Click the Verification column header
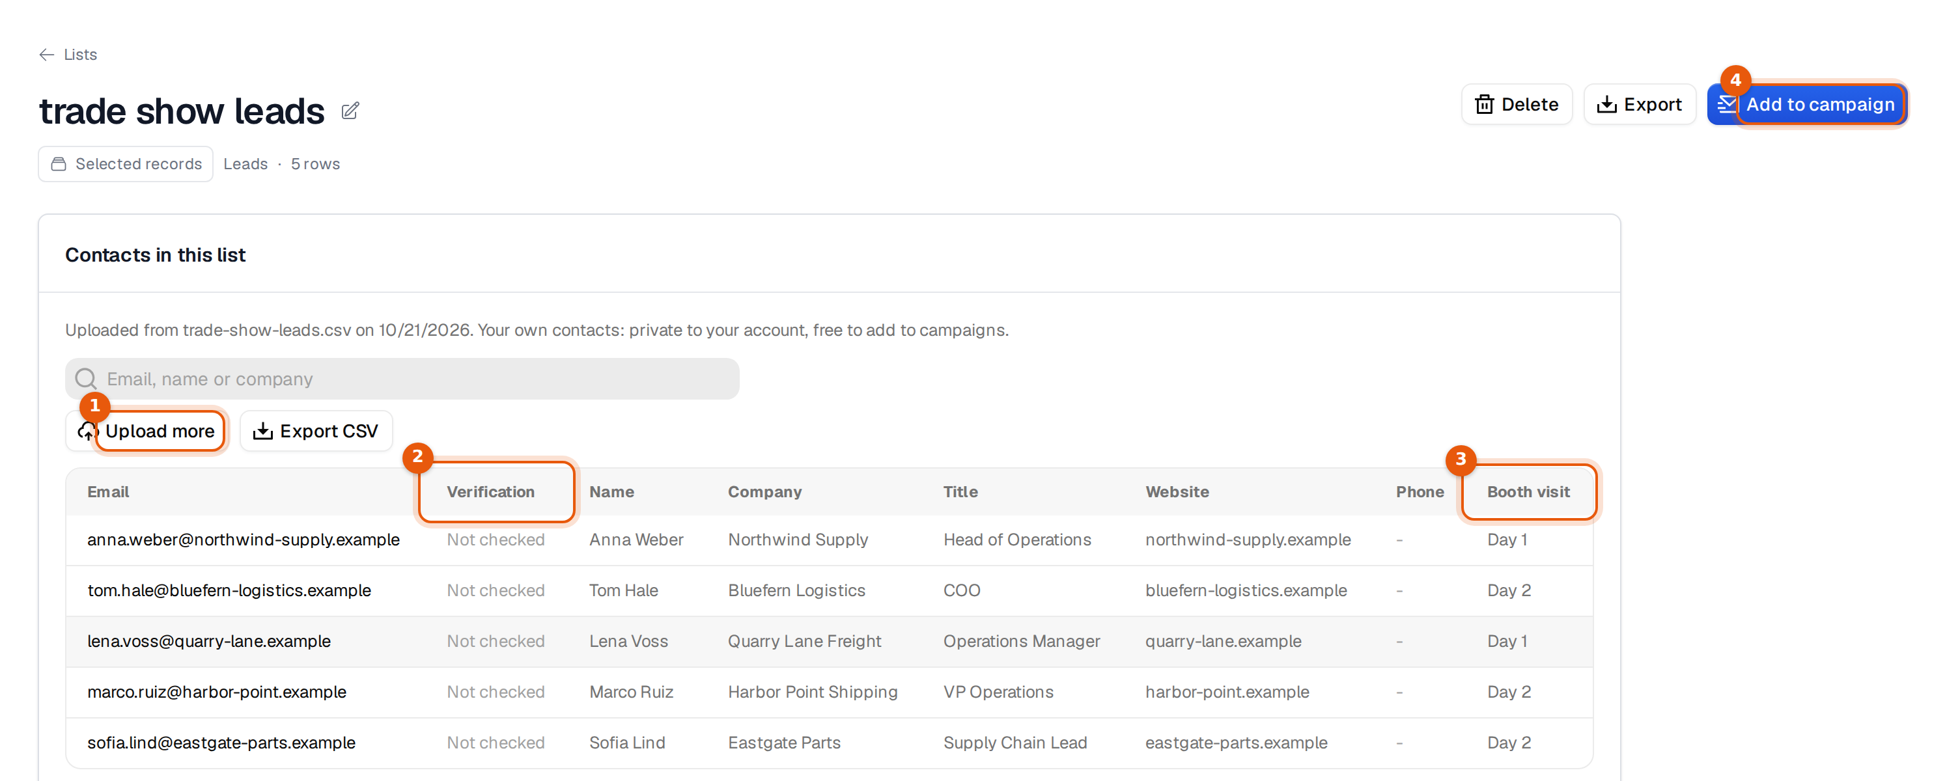This screenshot has width=1960, height=781. click(491, 492)
